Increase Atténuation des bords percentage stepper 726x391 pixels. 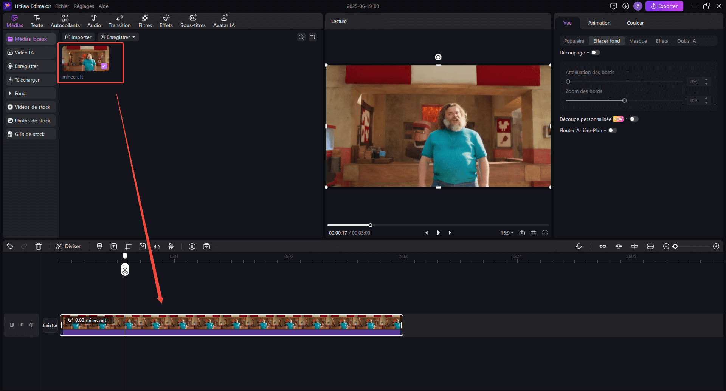(x=706, y=80)
